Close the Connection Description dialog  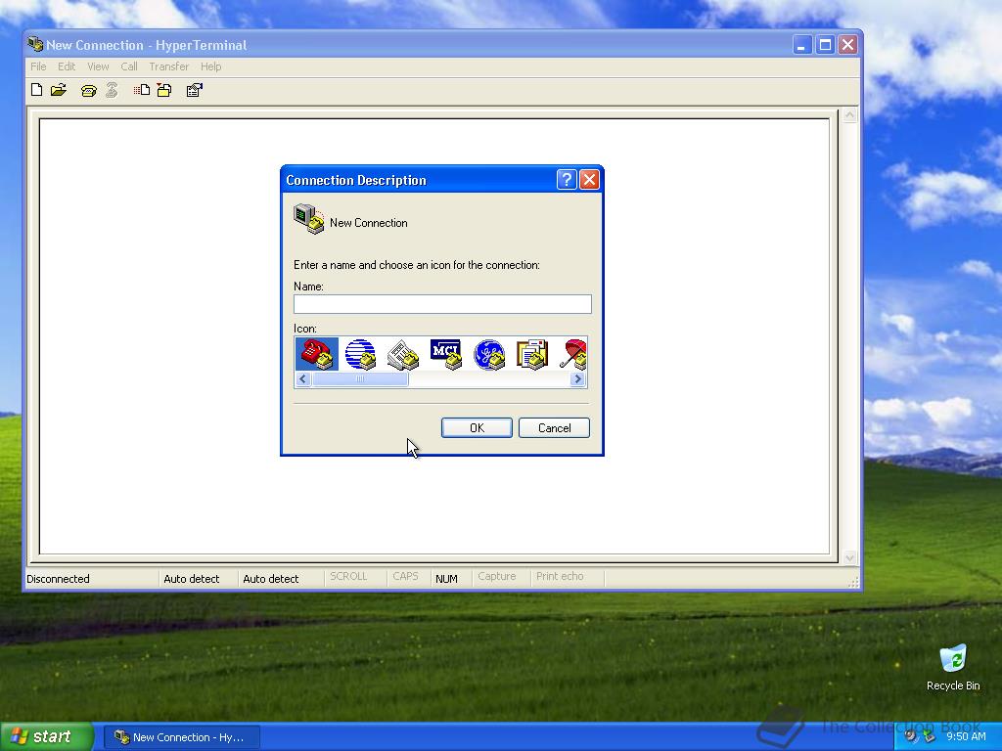(589, 180)
